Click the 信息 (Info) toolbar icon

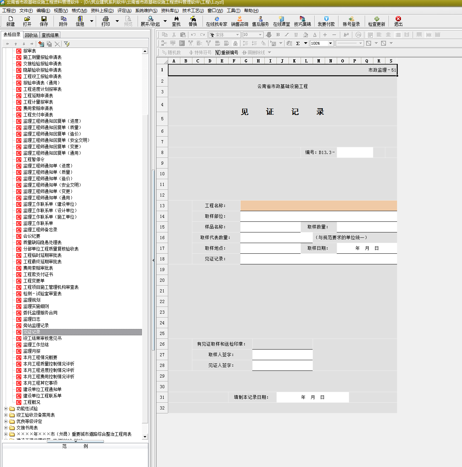(80, 21)
